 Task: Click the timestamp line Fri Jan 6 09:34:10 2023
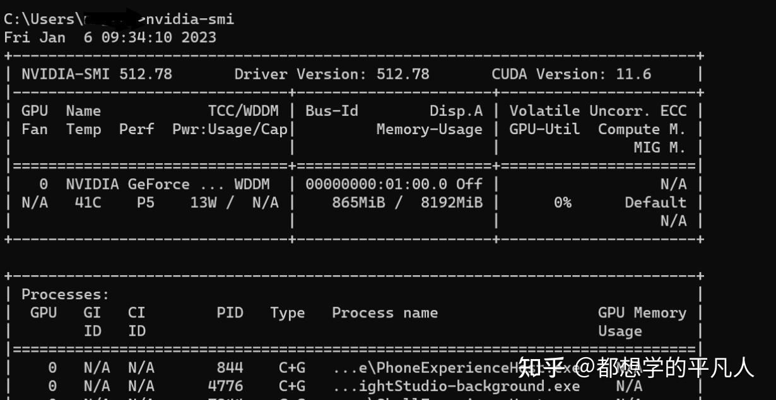[x=110, y=37]
